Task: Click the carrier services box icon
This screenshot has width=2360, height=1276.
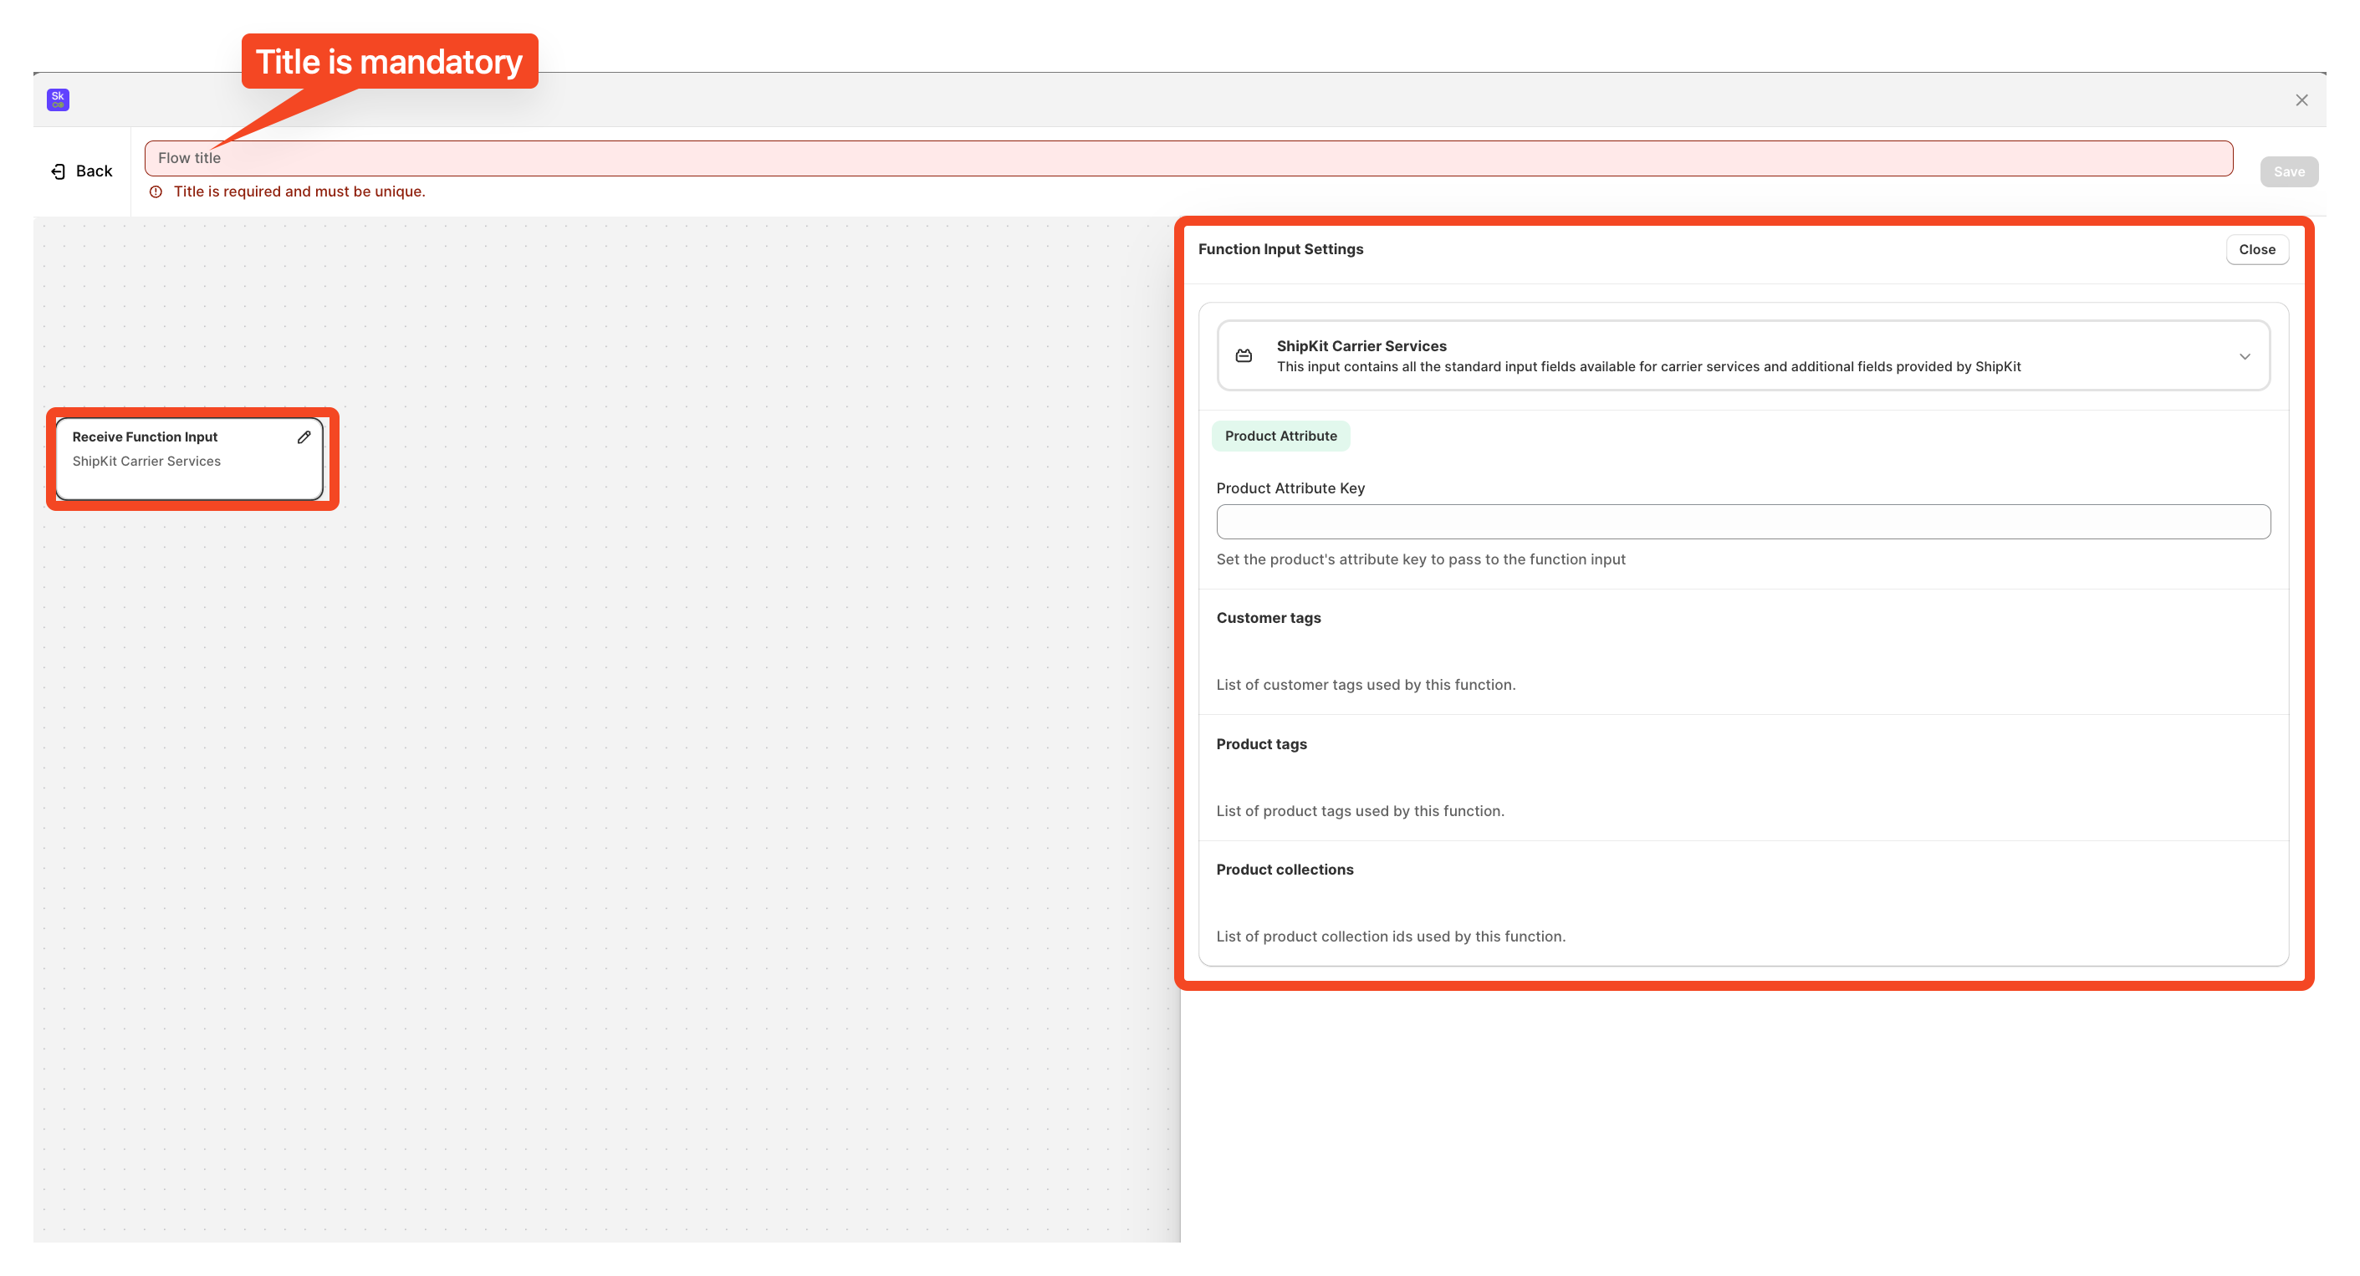Action: pyautogui.click(x=1244, y=355)
